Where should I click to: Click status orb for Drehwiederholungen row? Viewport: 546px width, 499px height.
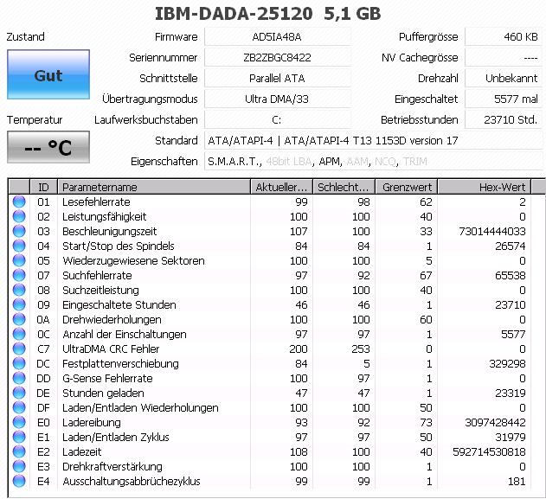click(x=19, y=319)
